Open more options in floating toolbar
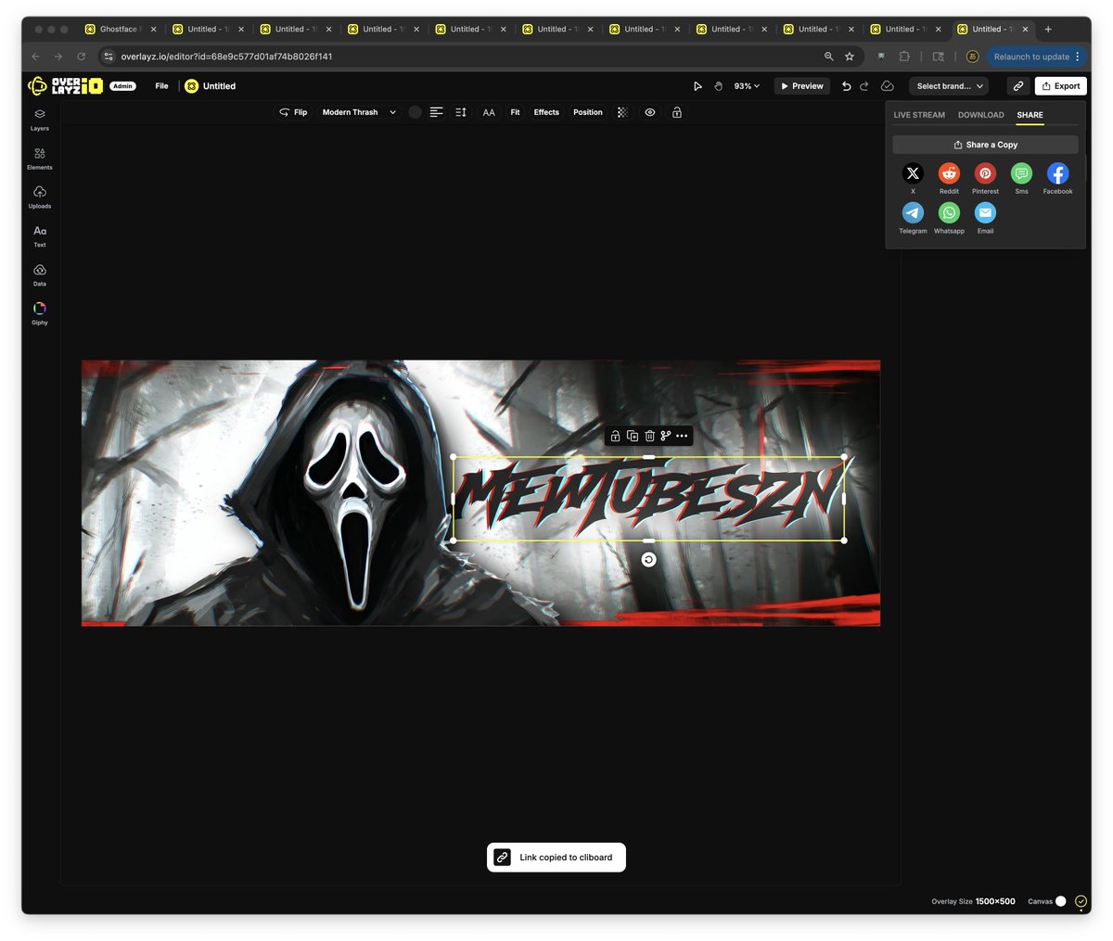The width and height of the screenshot is (1113, 941). 682,436
